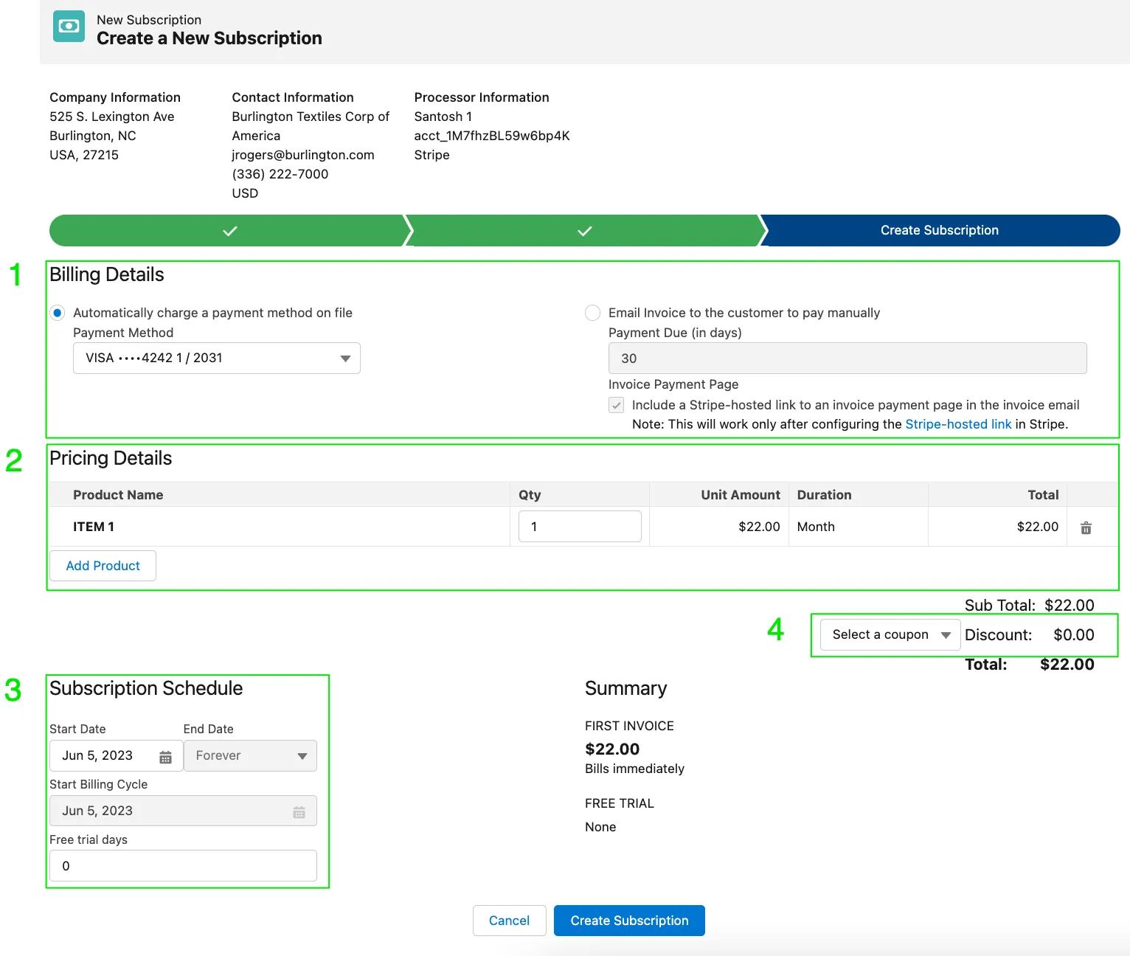This screenshot has width=1130, height=956.
Task: Click the Start Billing Cycle calendar icon
Action: pyautogui.click(x=299, y=812)
